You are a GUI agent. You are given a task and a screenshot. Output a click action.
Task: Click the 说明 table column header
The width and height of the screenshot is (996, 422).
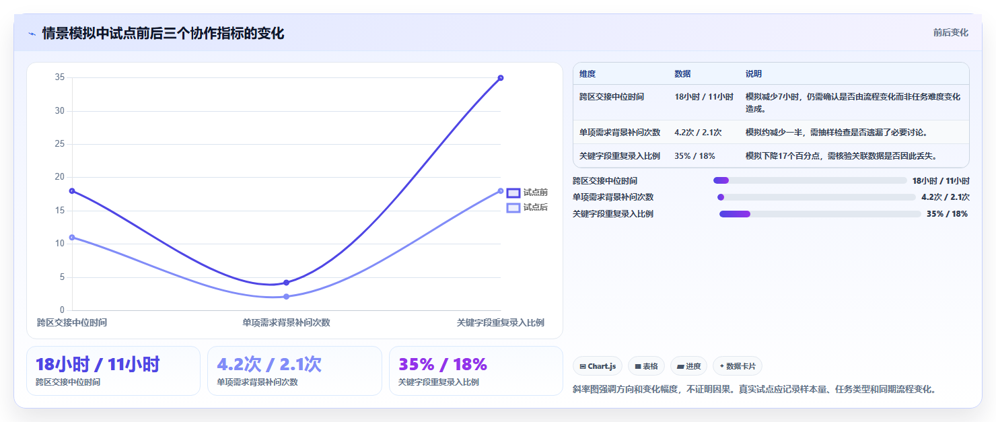(754, 74)
